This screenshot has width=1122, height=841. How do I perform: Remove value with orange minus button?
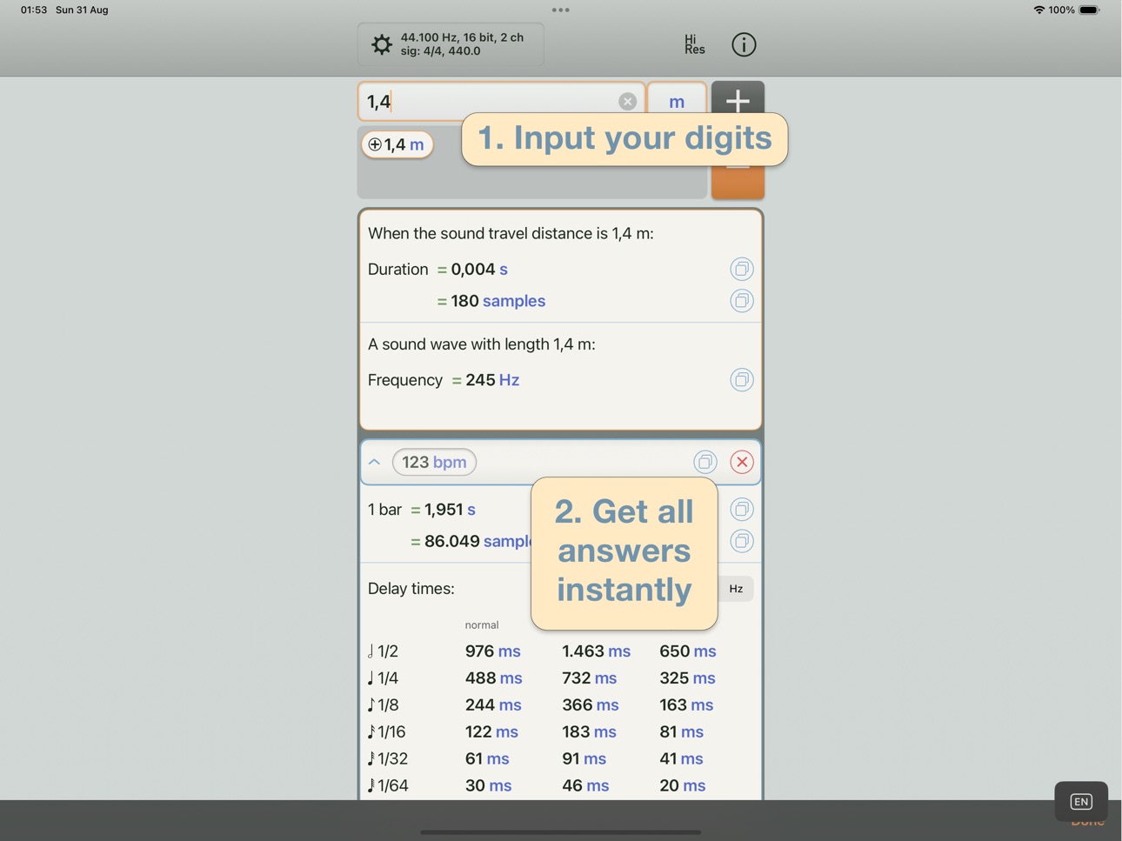(x=738, y=181)
